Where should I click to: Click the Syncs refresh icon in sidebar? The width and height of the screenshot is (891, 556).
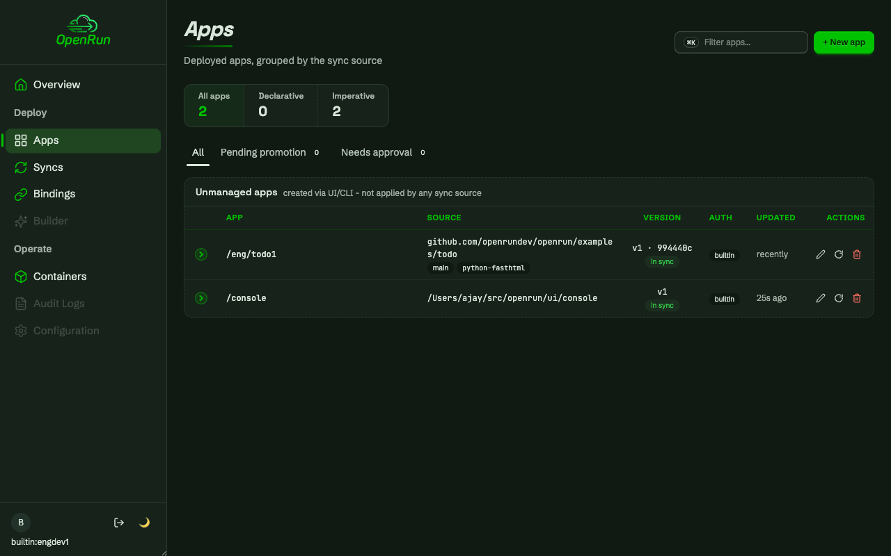pyautogui.click(x=21, y=167)
